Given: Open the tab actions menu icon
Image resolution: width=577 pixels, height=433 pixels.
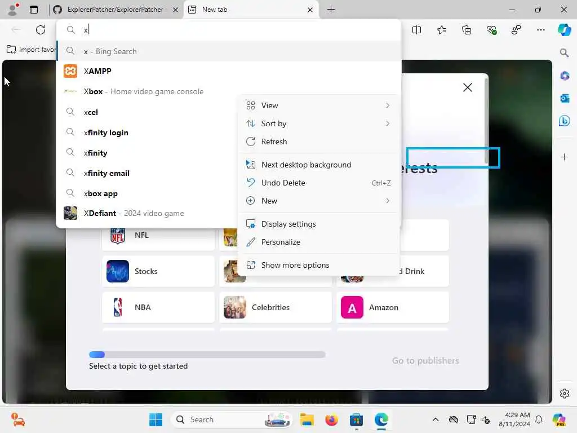Looking at the screenshot, I should (x=33, y=10).
